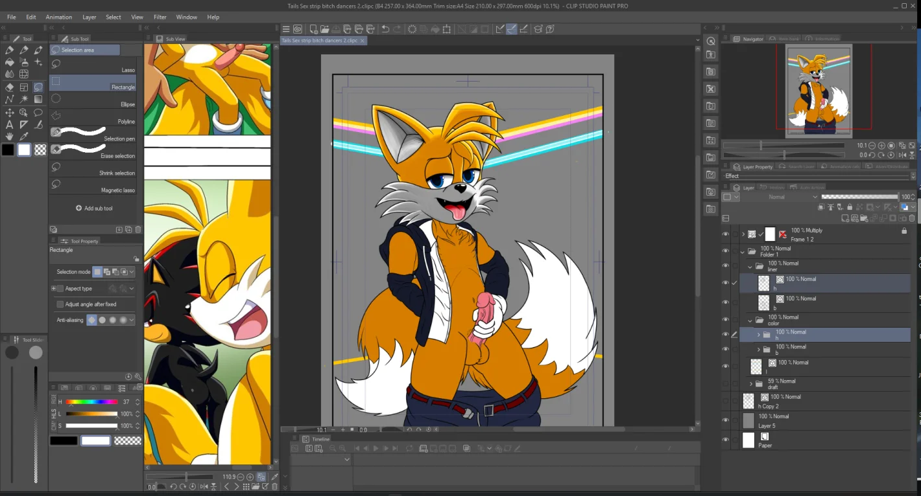Select the Text tool in toolbox
This screenshot has height=496, width=921.
tap(10, 124)
